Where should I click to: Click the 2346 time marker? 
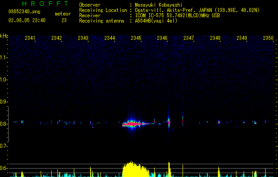[x=162, y=38]
